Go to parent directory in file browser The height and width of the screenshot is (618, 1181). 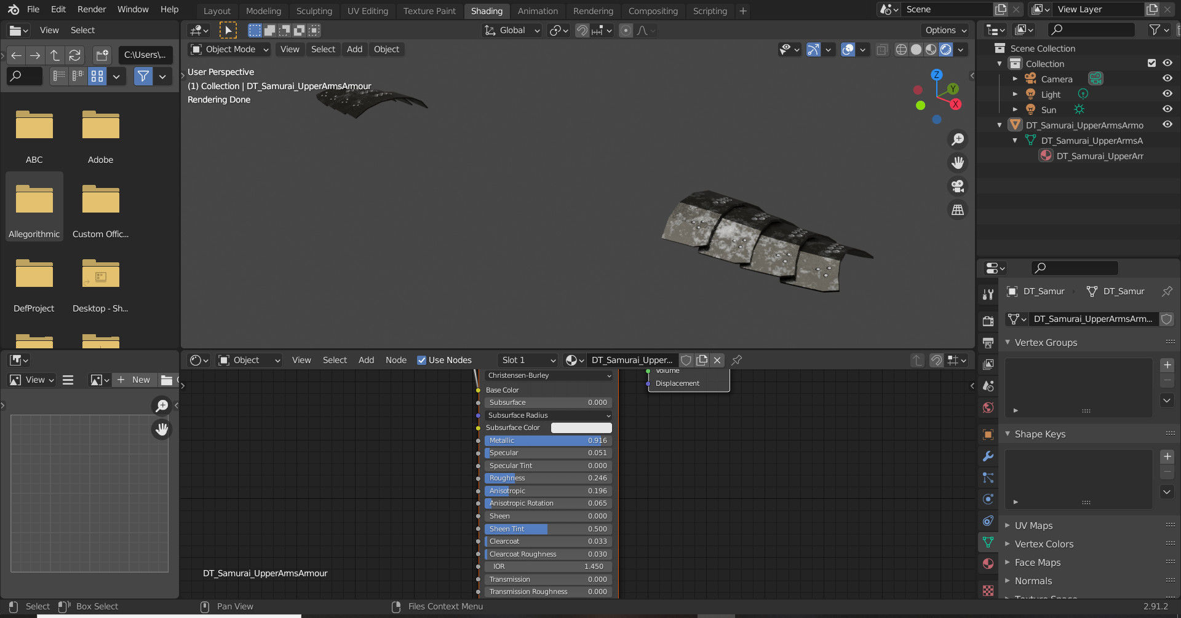[x=55, y=55]
